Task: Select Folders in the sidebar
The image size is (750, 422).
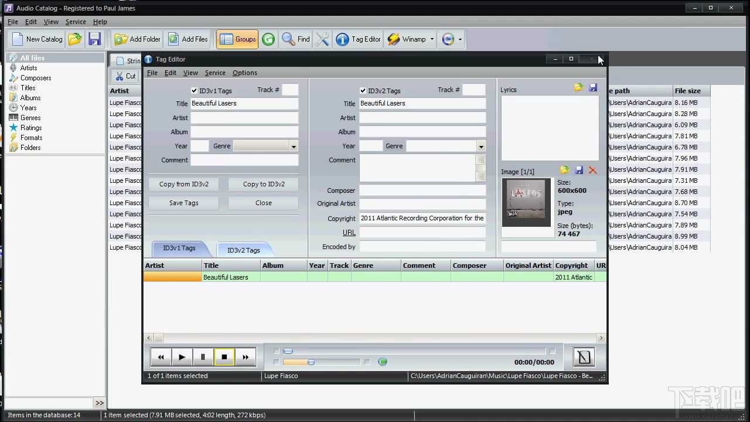Action: (x=30, y=148)
